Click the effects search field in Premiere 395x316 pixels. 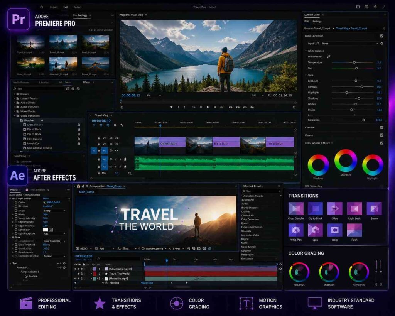tap(40, 89)
